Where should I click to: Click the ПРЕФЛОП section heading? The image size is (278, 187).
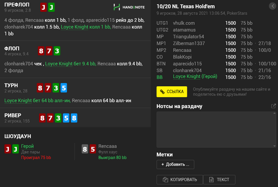pyautogui.click(x=17, y=5)
